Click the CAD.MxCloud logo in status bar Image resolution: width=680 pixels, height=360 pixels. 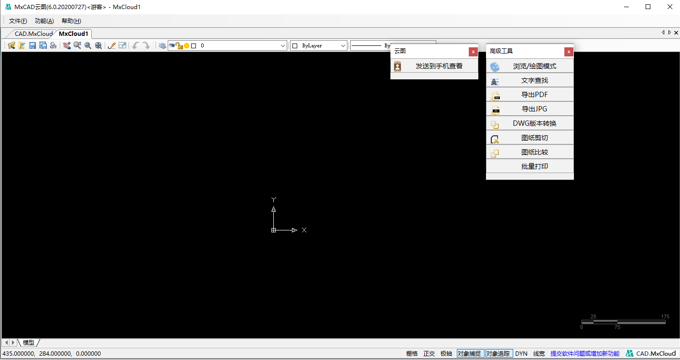[651, 353]
